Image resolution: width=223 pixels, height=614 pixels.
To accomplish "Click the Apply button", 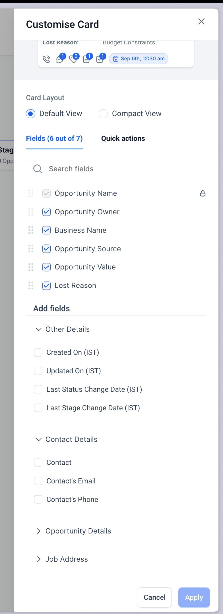I will [194, 597].
